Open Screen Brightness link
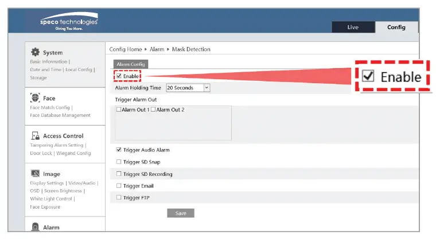 click(x=63, y=191)
